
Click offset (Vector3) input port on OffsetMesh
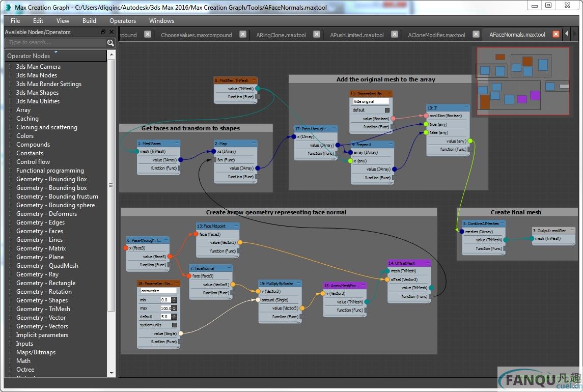point(387,279)
